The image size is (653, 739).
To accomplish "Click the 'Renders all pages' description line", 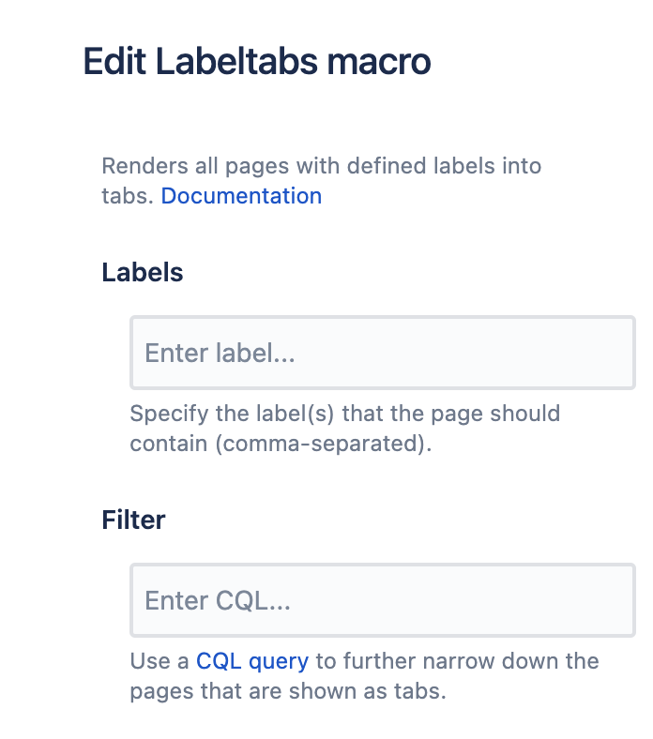I will pyautogui.click(x=321, y=166).
